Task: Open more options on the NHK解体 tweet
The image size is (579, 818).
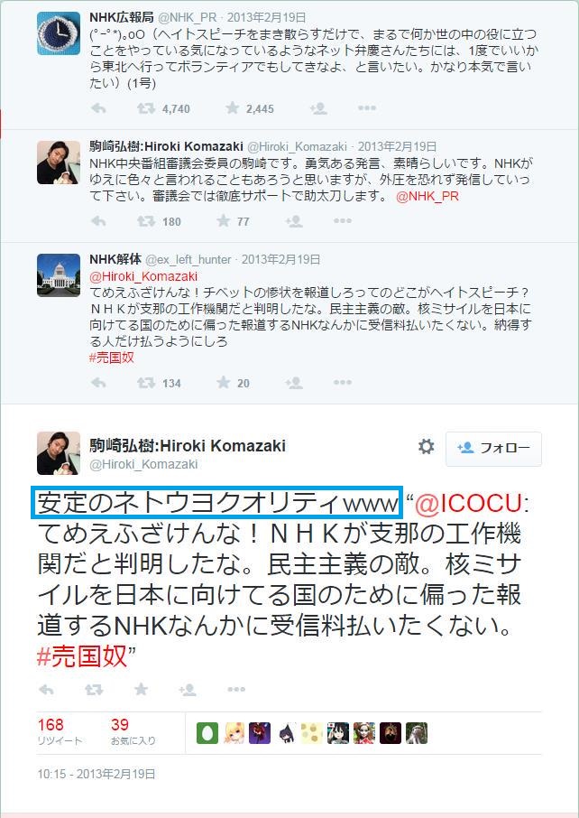Action: point(343,383)
